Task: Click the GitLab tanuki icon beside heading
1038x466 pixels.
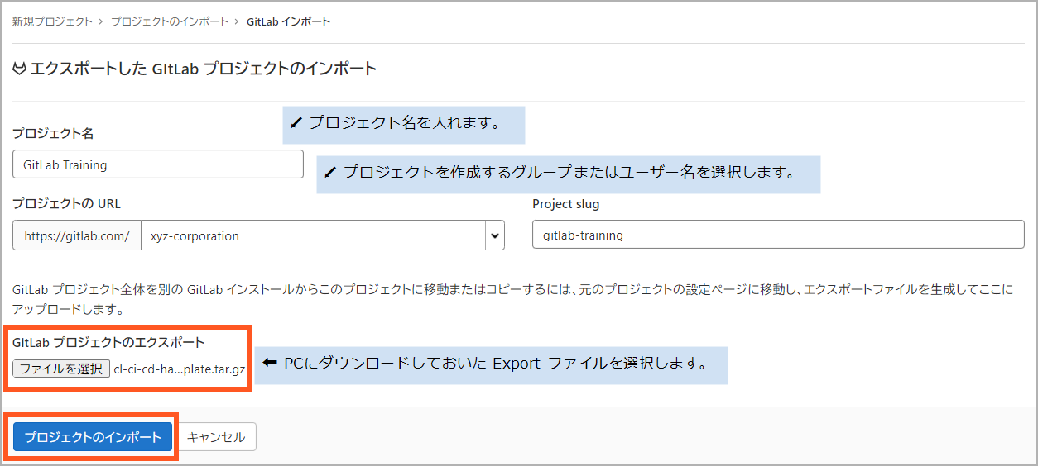Action: [x=20, y=69]
